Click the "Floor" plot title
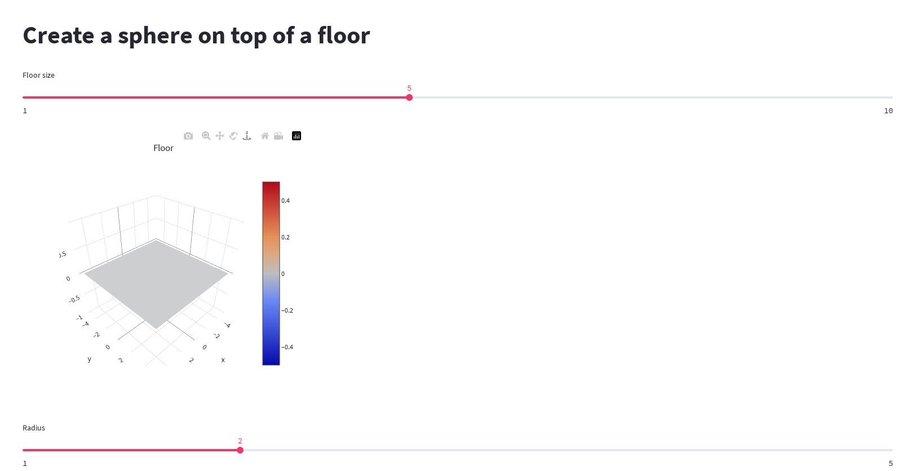Viewport: 902px width, 471px height. (x=163, y=148)
